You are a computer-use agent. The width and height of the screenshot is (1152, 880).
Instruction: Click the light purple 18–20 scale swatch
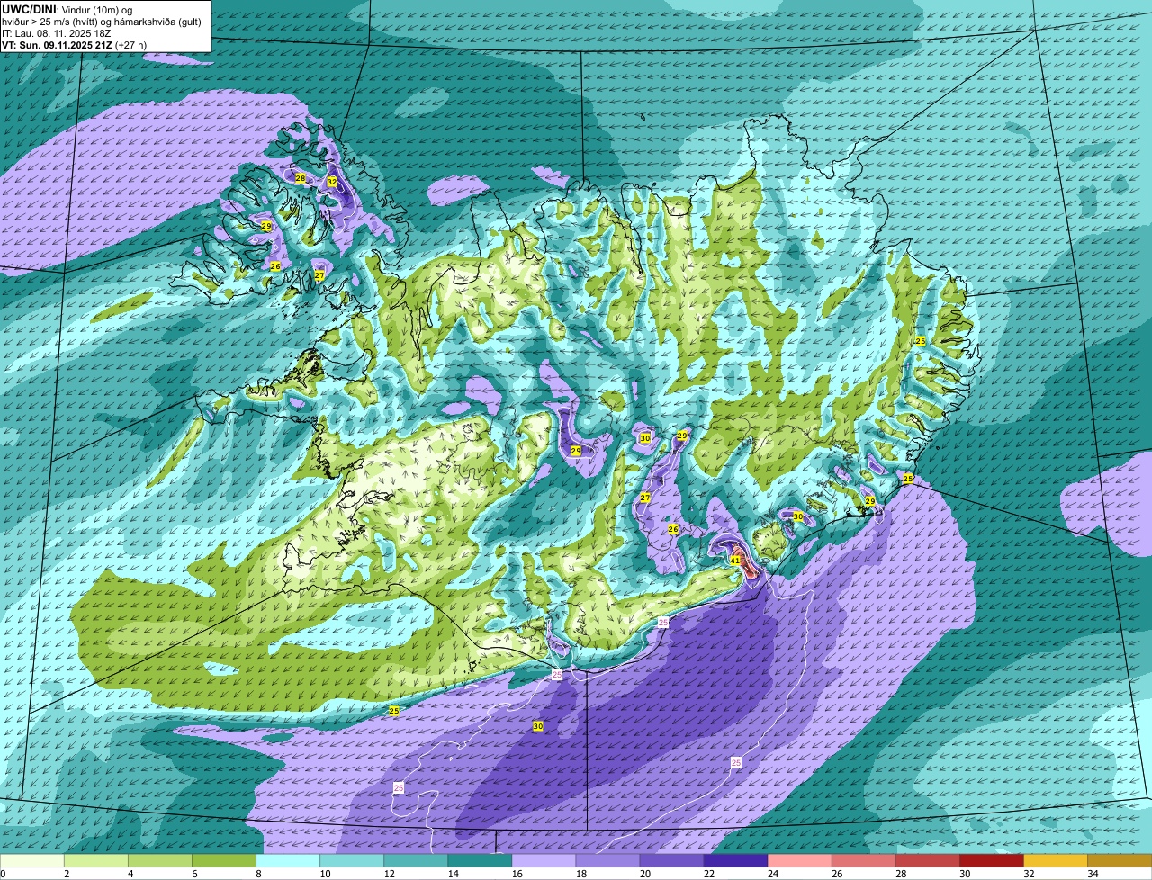click(x=607, y=861)
